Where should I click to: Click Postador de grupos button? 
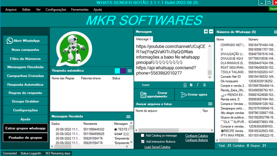[x=25, y=137]
